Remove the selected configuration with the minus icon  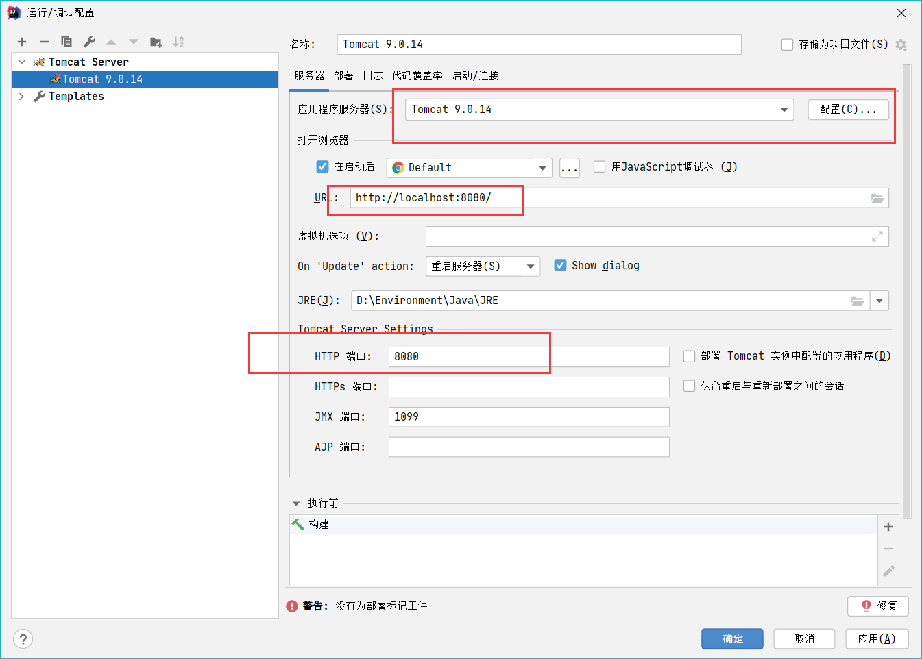[45, 42]
